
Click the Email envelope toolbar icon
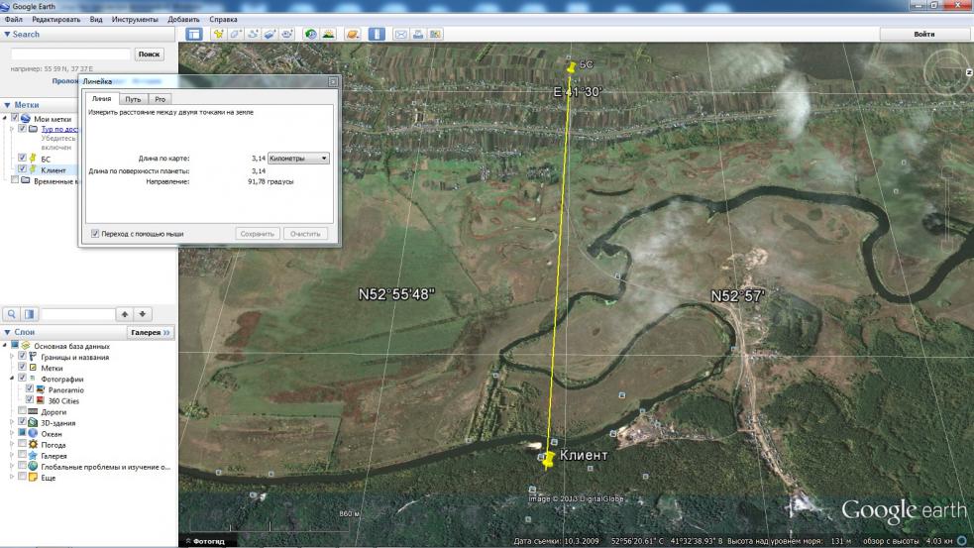(401, 34)
